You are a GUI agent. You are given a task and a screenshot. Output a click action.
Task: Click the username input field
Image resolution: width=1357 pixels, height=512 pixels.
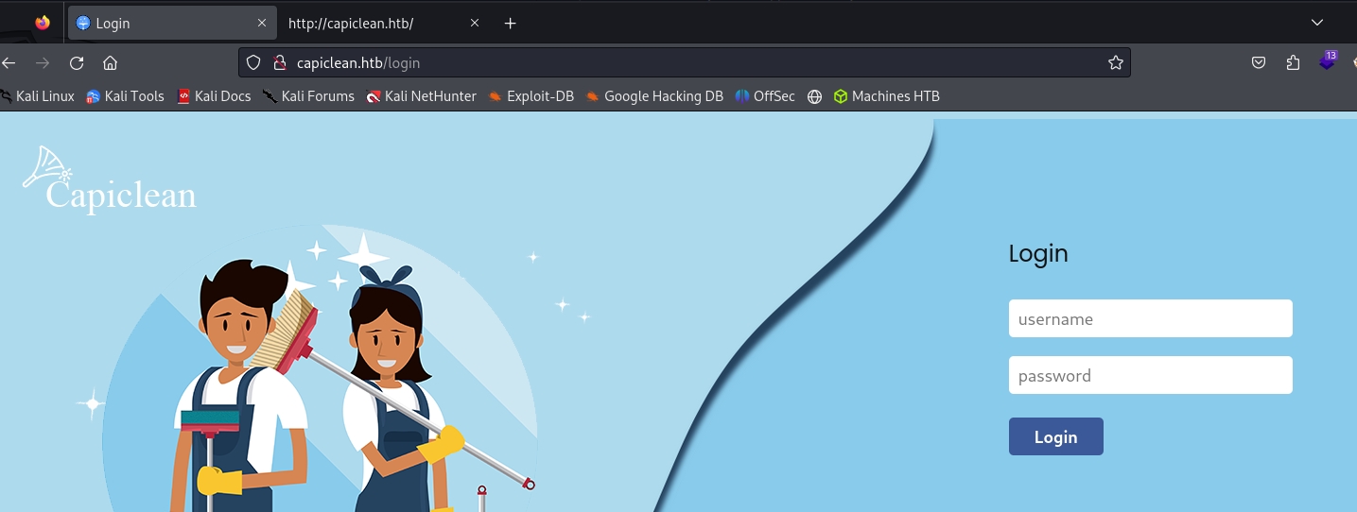[x=1150, y=318]
